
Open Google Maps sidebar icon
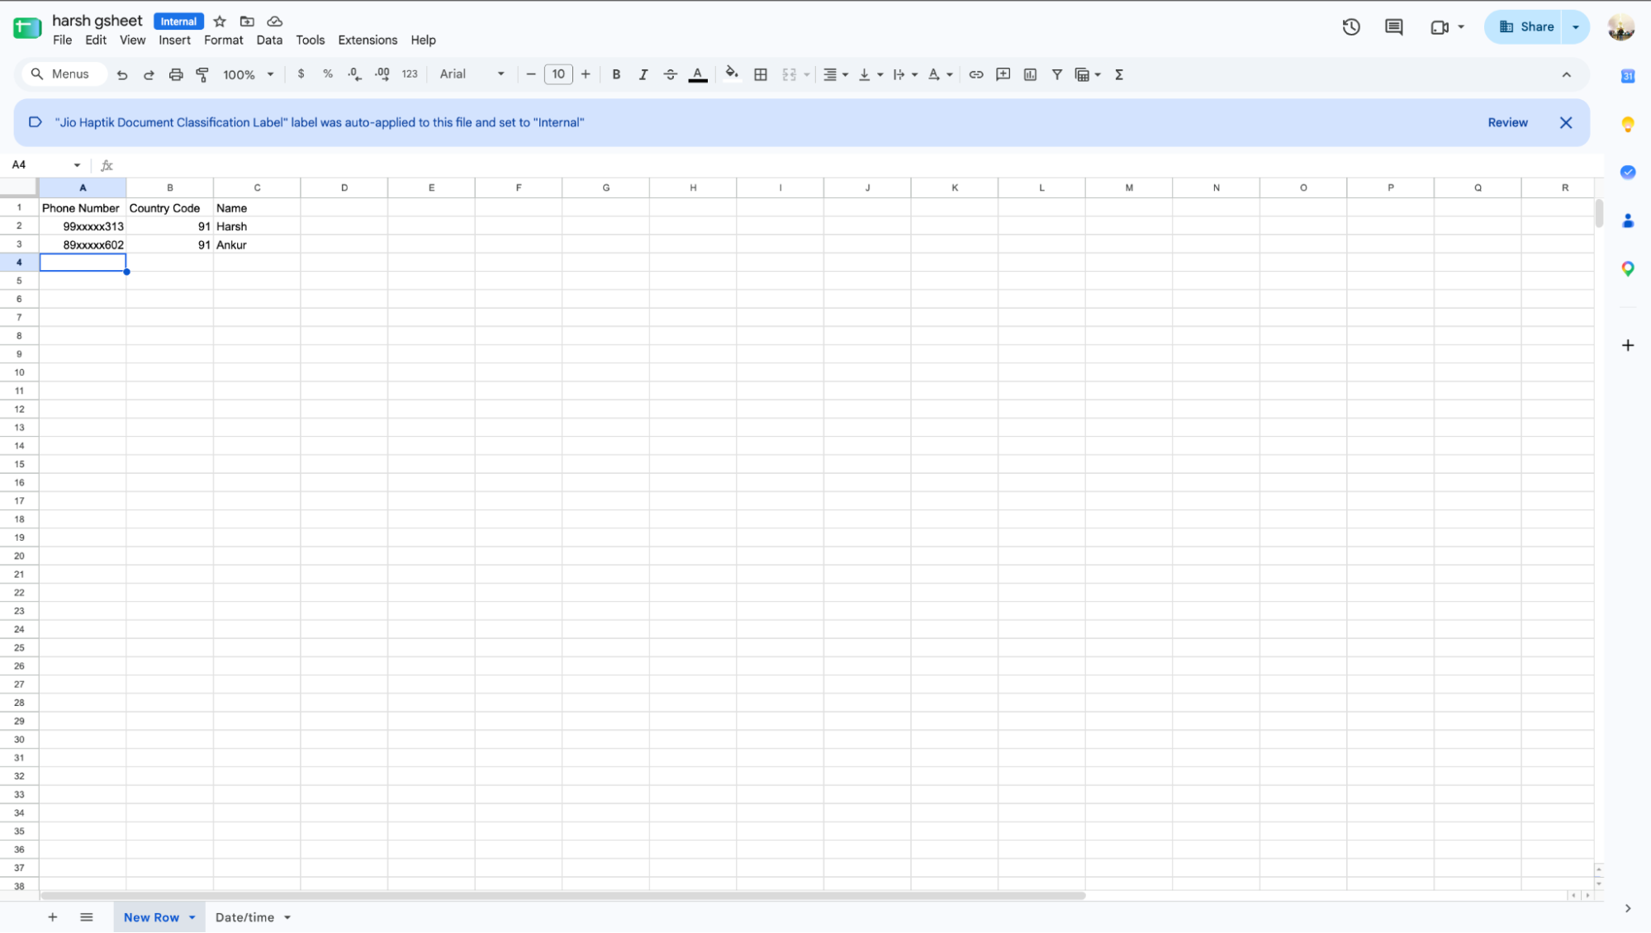[x=1627, y=269]
